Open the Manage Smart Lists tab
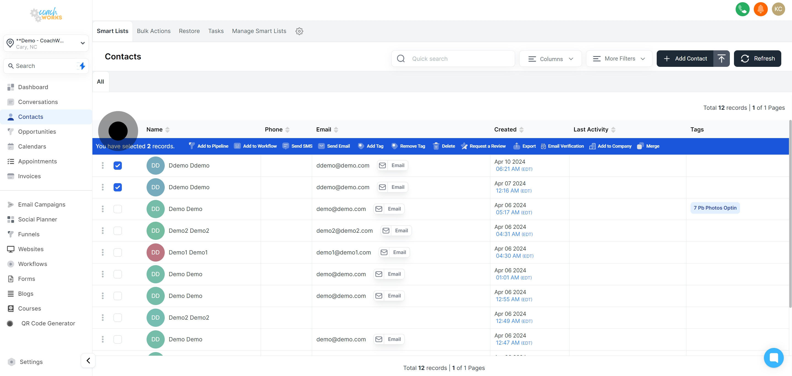 pyautogui.click(x=259, y=31)
